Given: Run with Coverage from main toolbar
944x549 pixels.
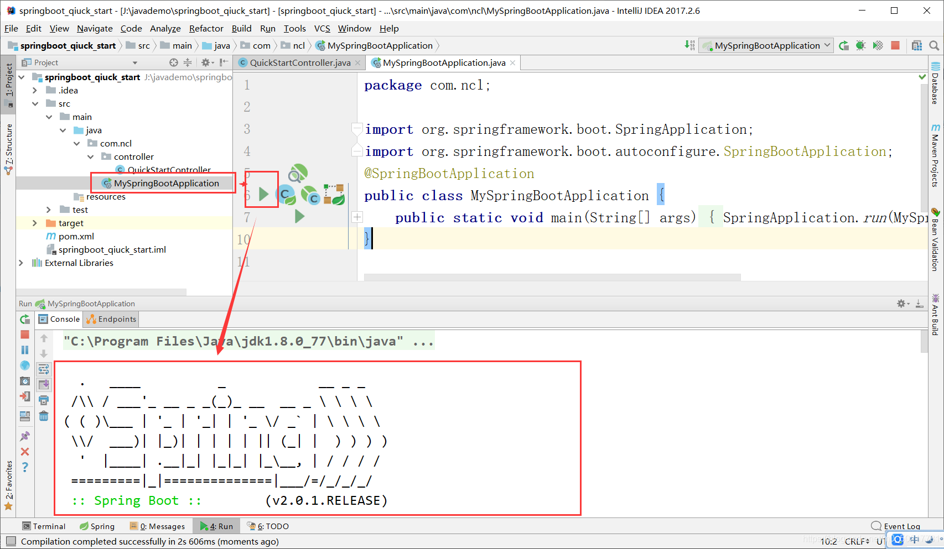Looking at the screenshot, I should [x=878, y=45].
